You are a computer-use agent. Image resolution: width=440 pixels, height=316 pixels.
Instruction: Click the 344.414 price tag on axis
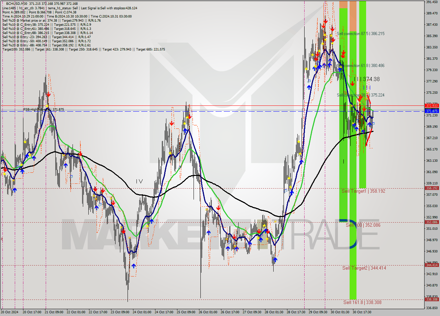coord(432,265)
